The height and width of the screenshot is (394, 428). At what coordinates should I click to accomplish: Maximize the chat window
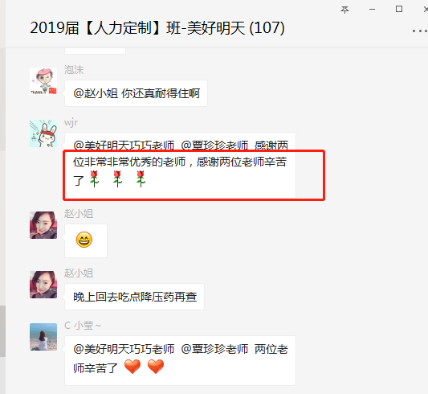click(x=399, y=9)
